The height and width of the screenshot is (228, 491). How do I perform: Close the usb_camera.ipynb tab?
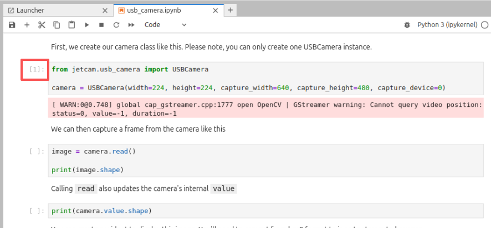216,11
